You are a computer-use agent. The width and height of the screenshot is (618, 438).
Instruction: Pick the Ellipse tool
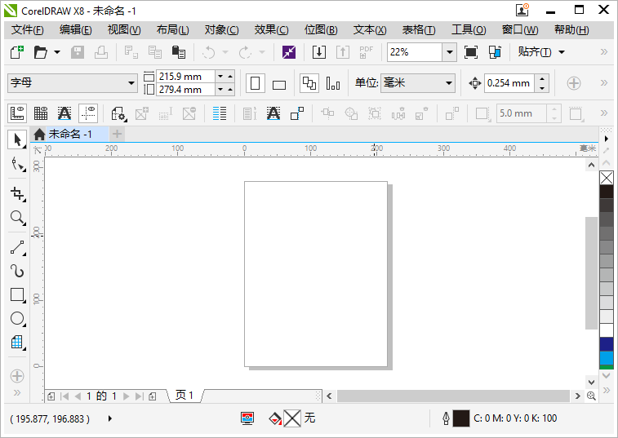(x=16, y=319)
